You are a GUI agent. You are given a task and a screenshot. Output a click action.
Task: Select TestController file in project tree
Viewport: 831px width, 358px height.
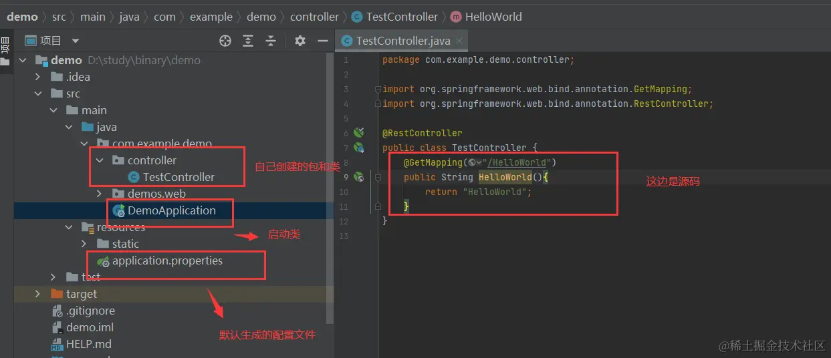(x=179, y=177)
